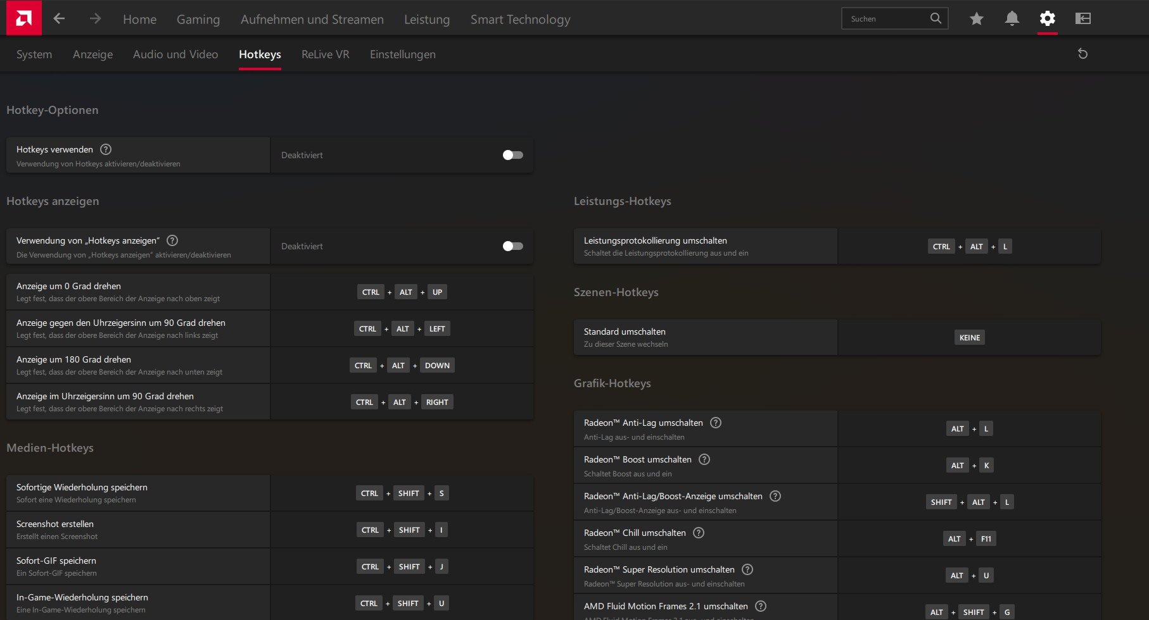Open the Smart Technology tab
The height and width of the screenshot is (620, 1149).
[x=520, y=20]
